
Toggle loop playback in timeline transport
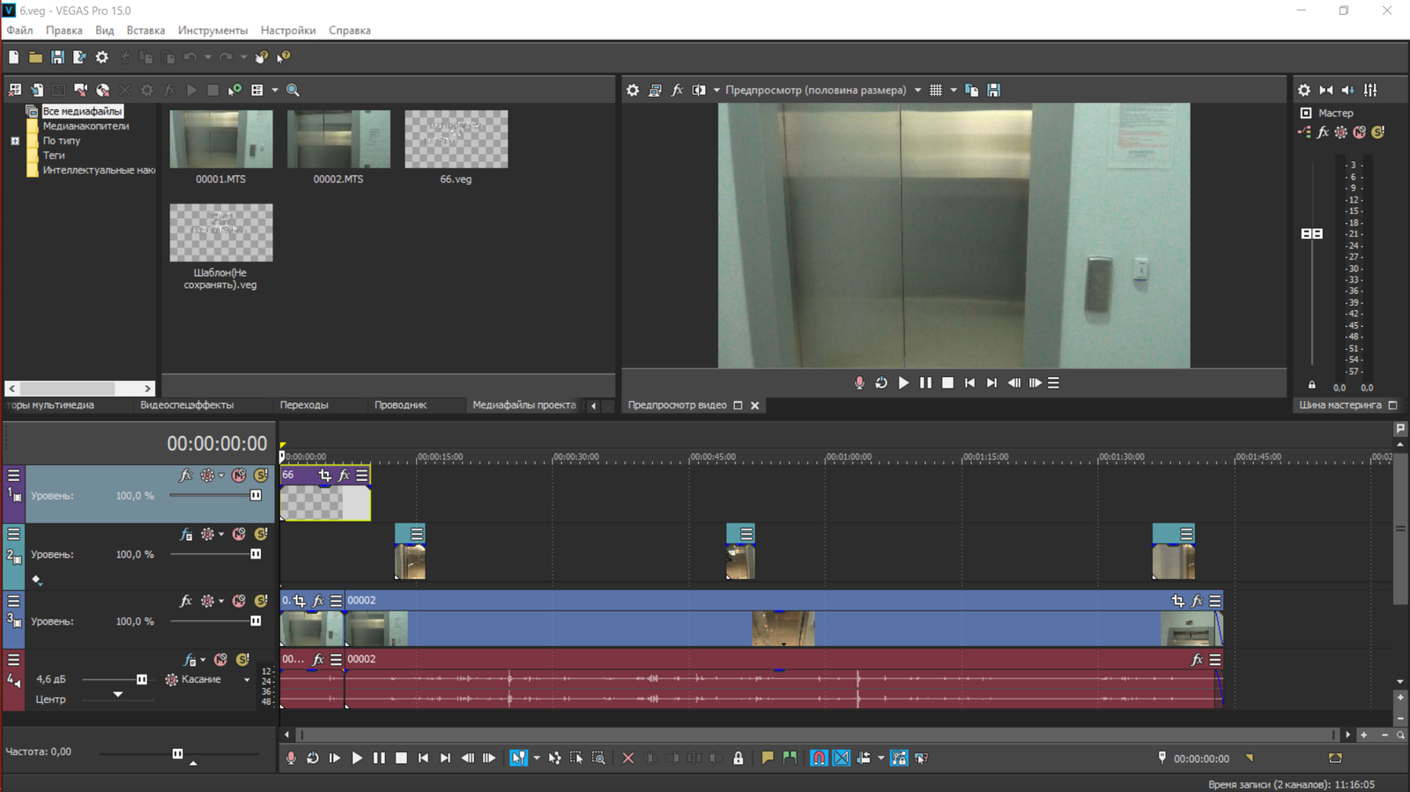(x=313, y=759)
